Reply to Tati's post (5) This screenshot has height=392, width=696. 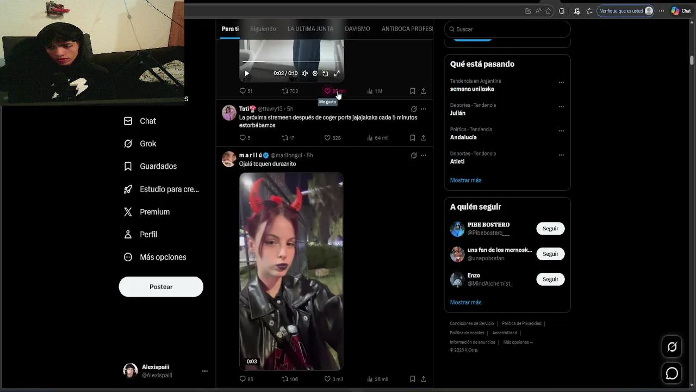(x=245, y=138)
